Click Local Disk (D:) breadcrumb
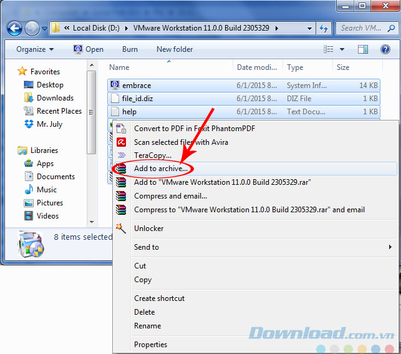 [96, 28]
